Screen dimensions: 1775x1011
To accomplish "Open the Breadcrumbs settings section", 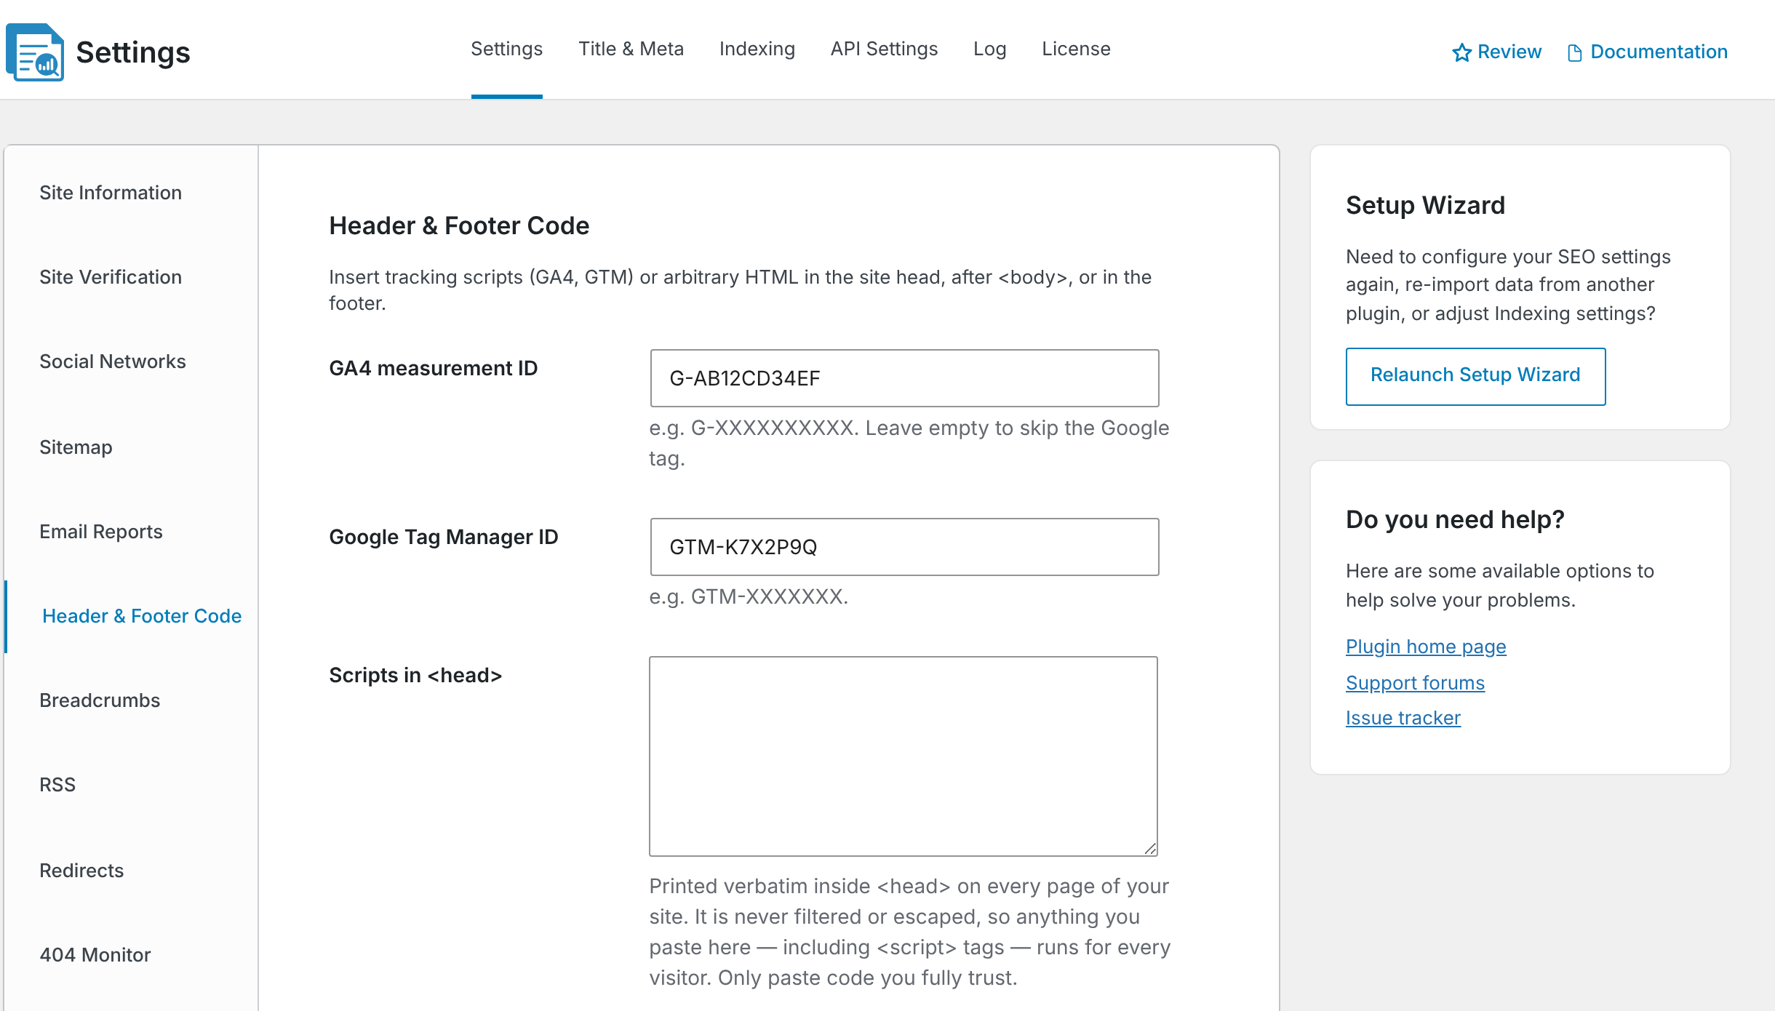I will (100, 700).
